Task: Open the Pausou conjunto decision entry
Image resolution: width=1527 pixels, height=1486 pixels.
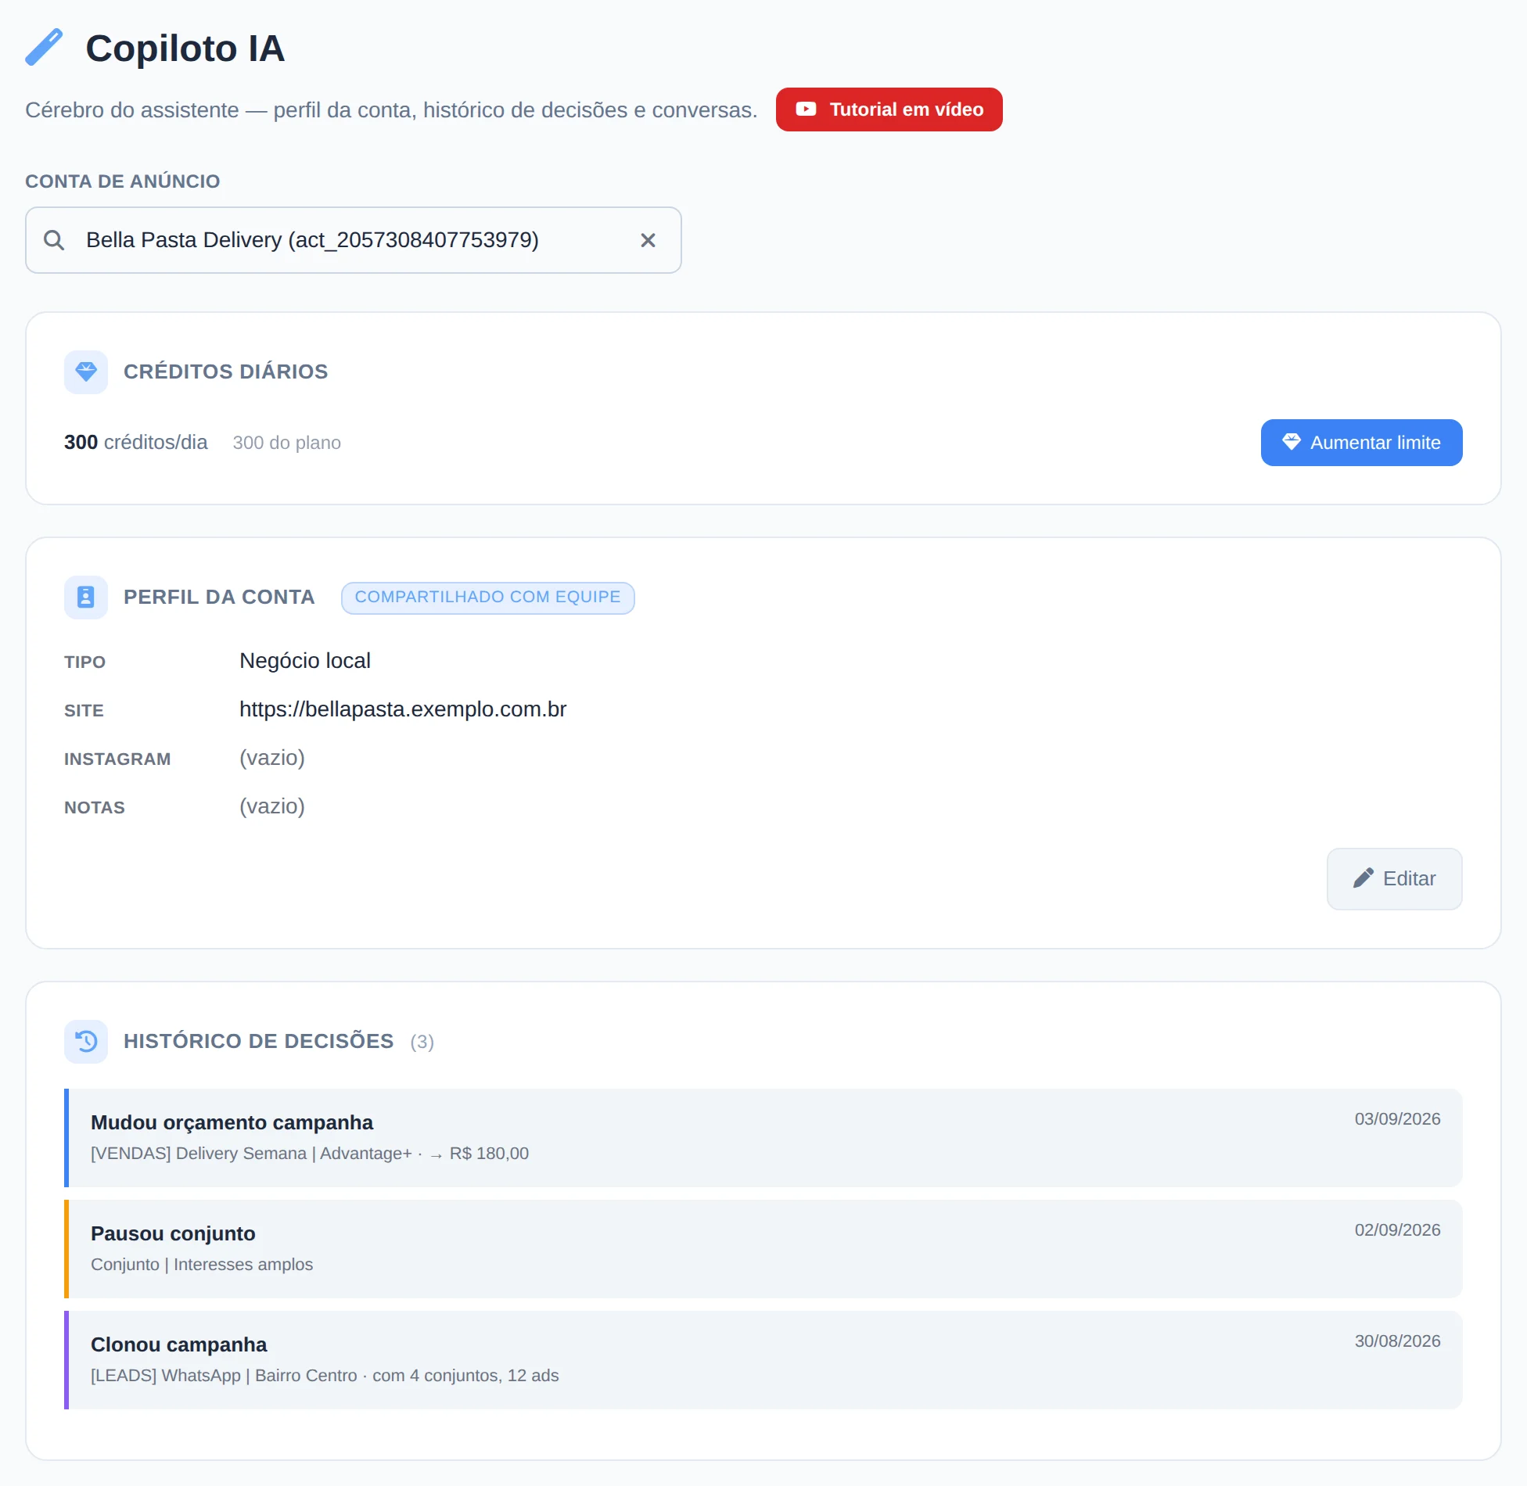Action: [x=763, y=1249]
